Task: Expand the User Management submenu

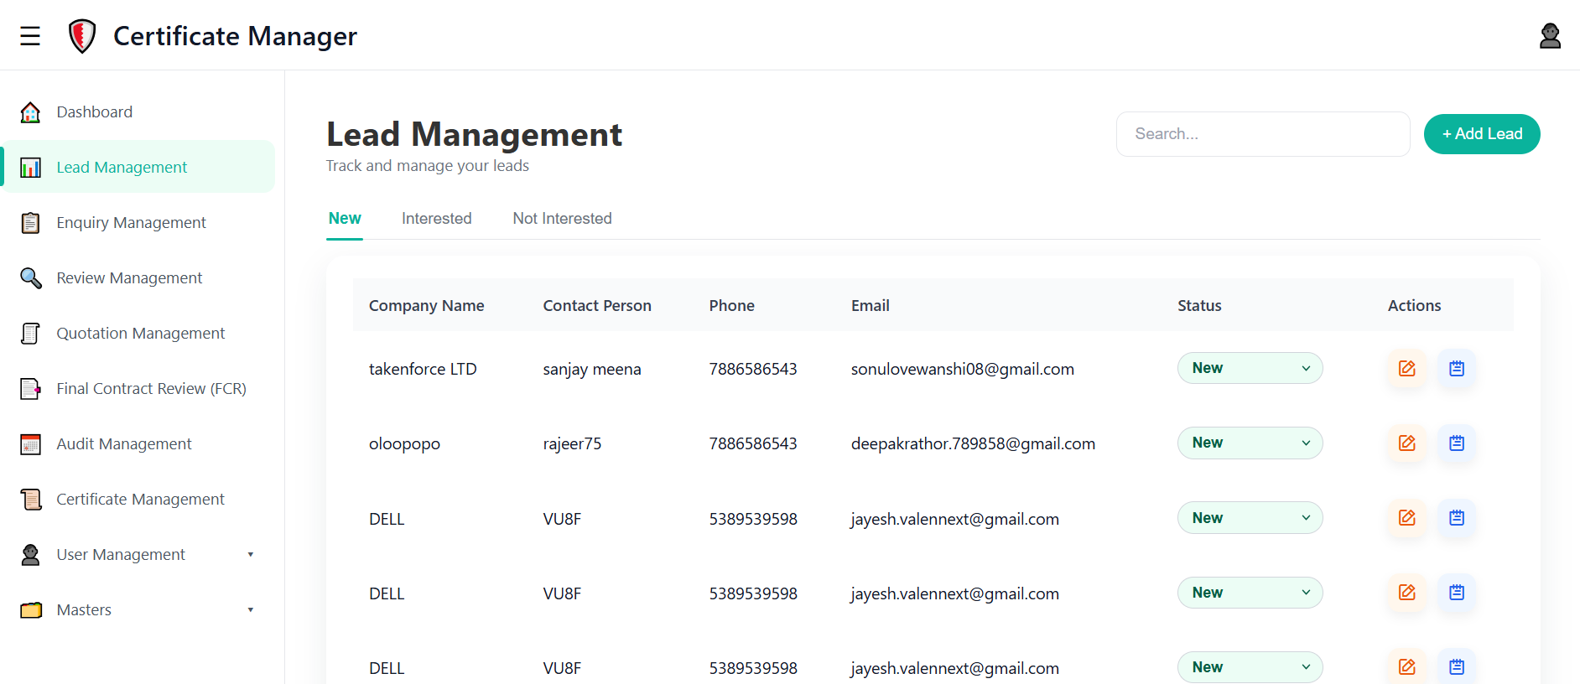Action: 250,555
